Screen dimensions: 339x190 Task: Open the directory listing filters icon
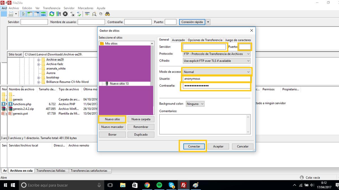(x=87, y=14)
